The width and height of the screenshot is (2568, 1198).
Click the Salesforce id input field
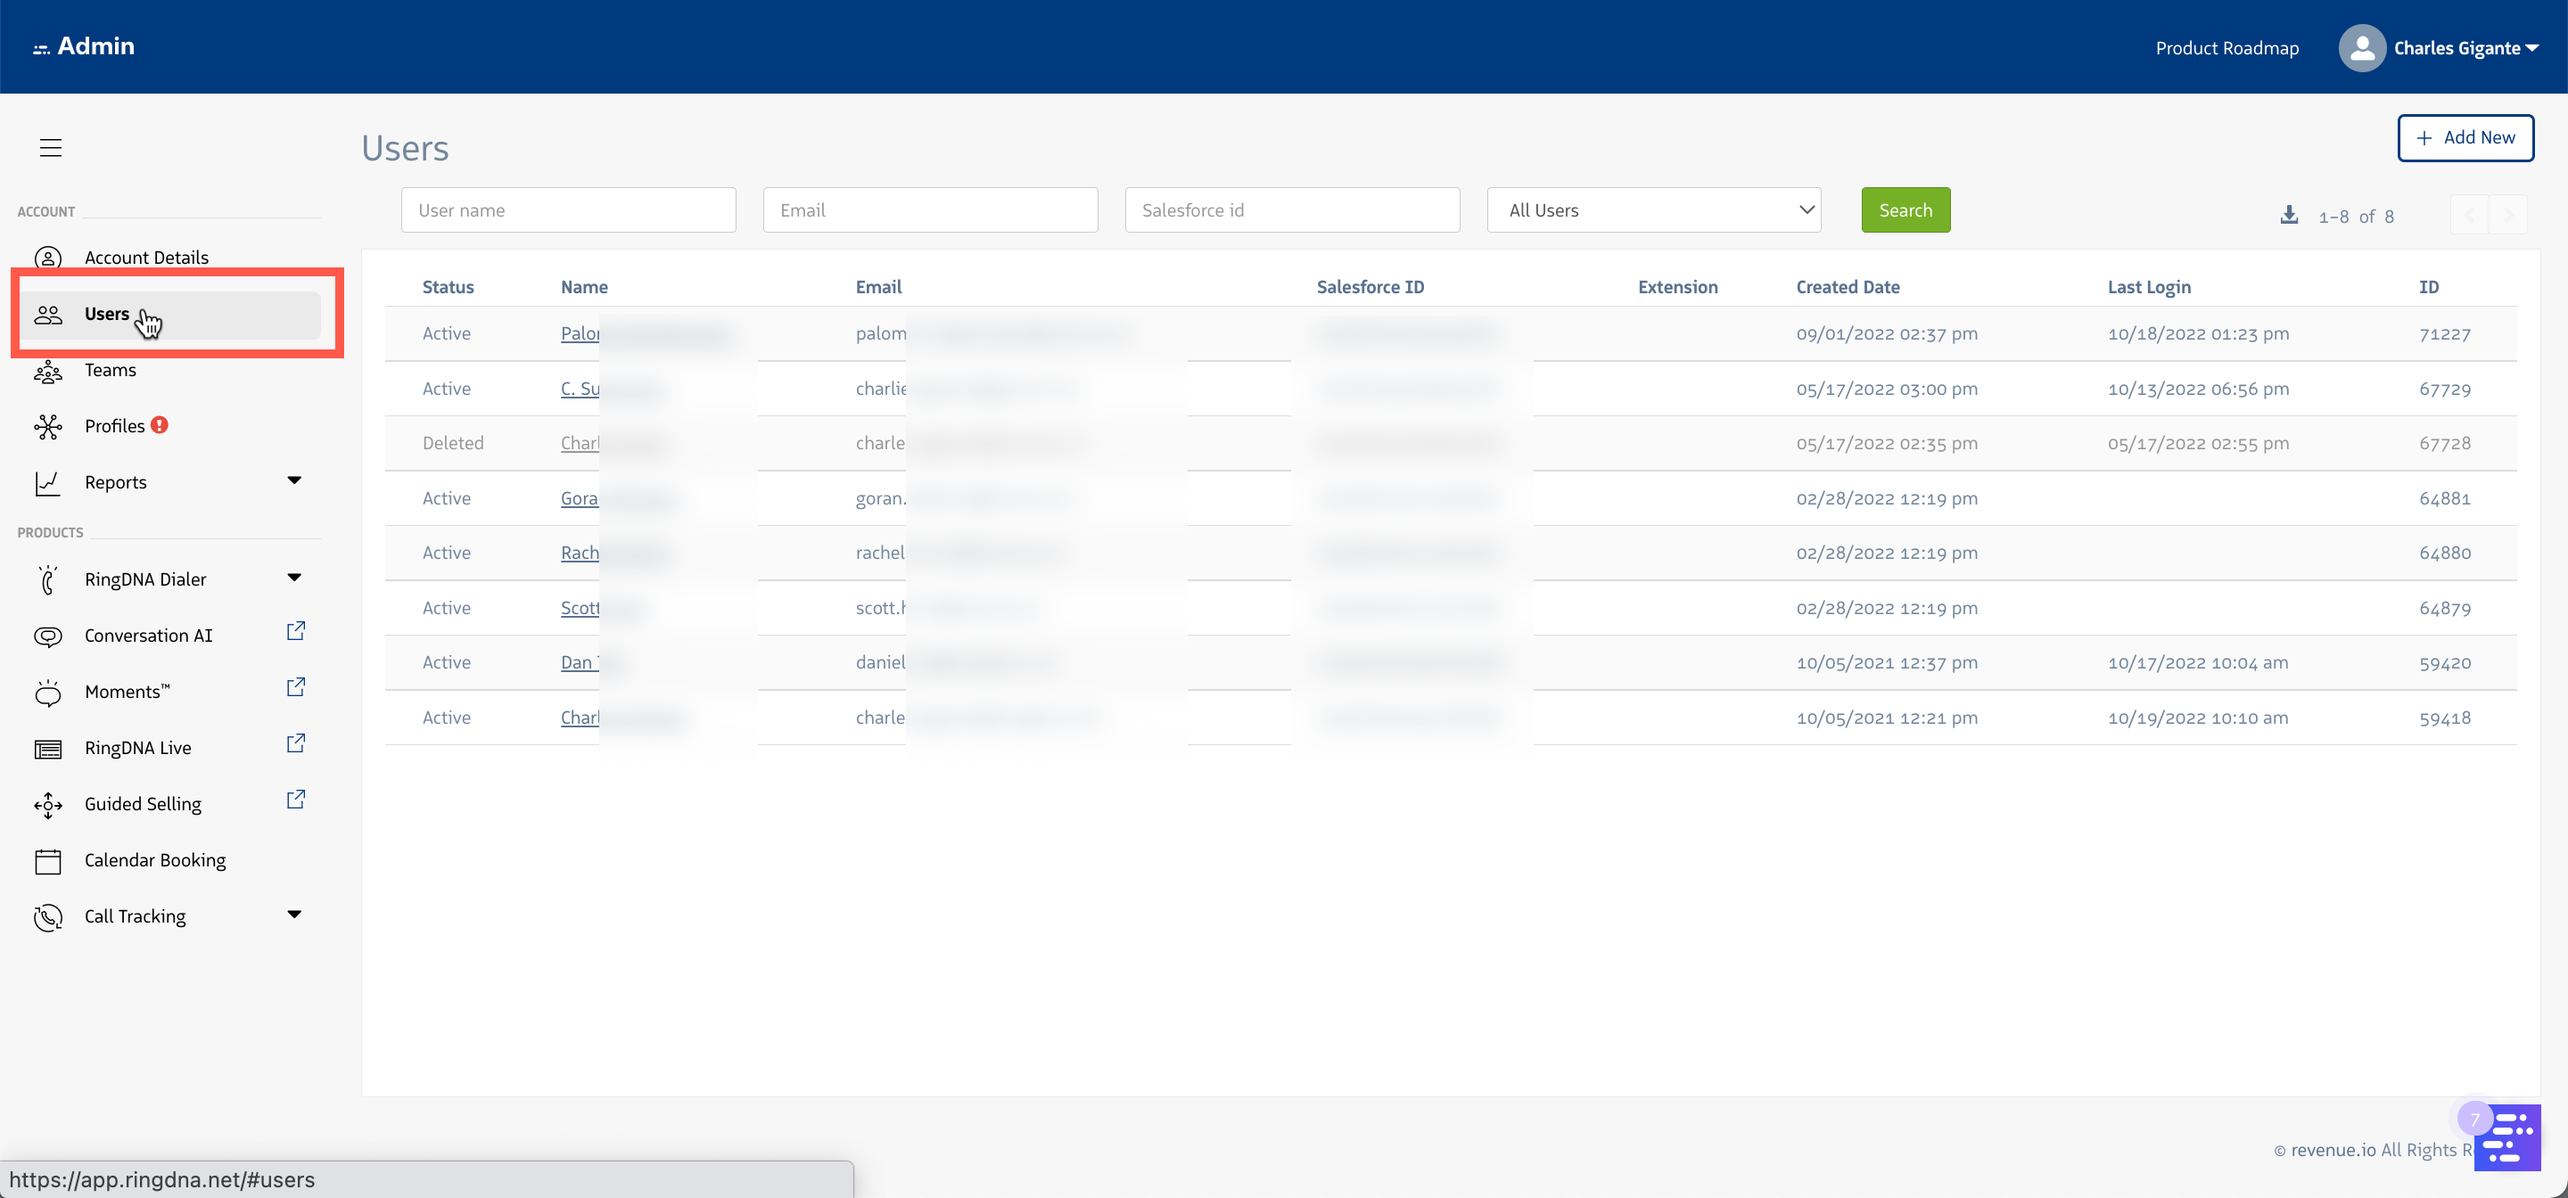coord(1291,210)
